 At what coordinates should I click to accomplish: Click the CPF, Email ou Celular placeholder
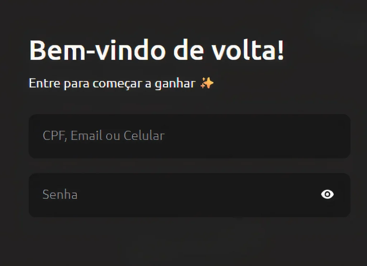click(104, 136)
